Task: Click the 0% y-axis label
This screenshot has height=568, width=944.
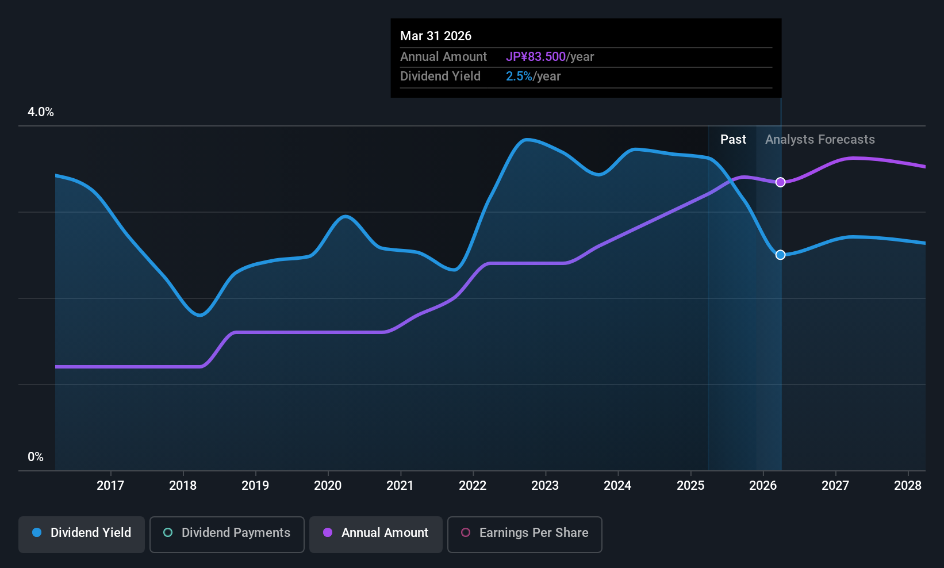Action: 36,457
